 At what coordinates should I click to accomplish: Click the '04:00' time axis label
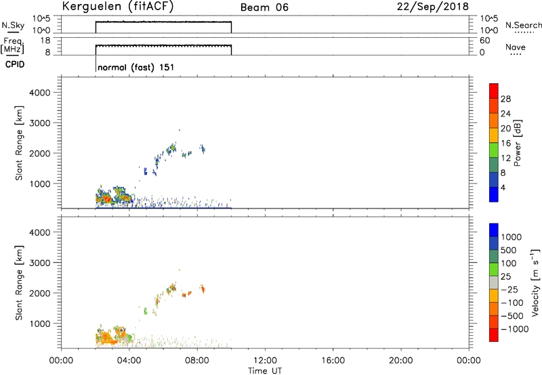(x=129, y=361)
